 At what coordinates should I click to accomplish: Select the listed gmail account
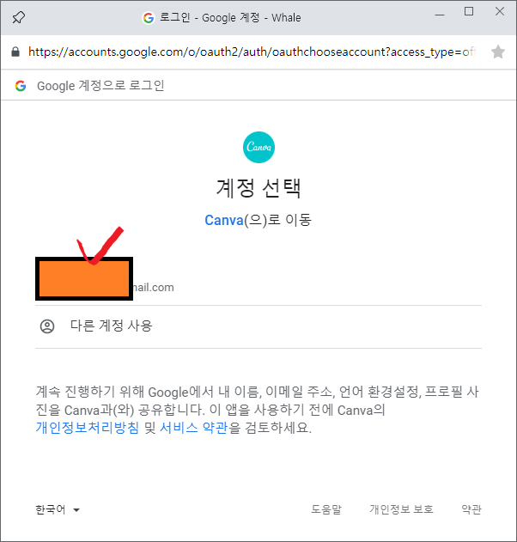coord(258,278)
